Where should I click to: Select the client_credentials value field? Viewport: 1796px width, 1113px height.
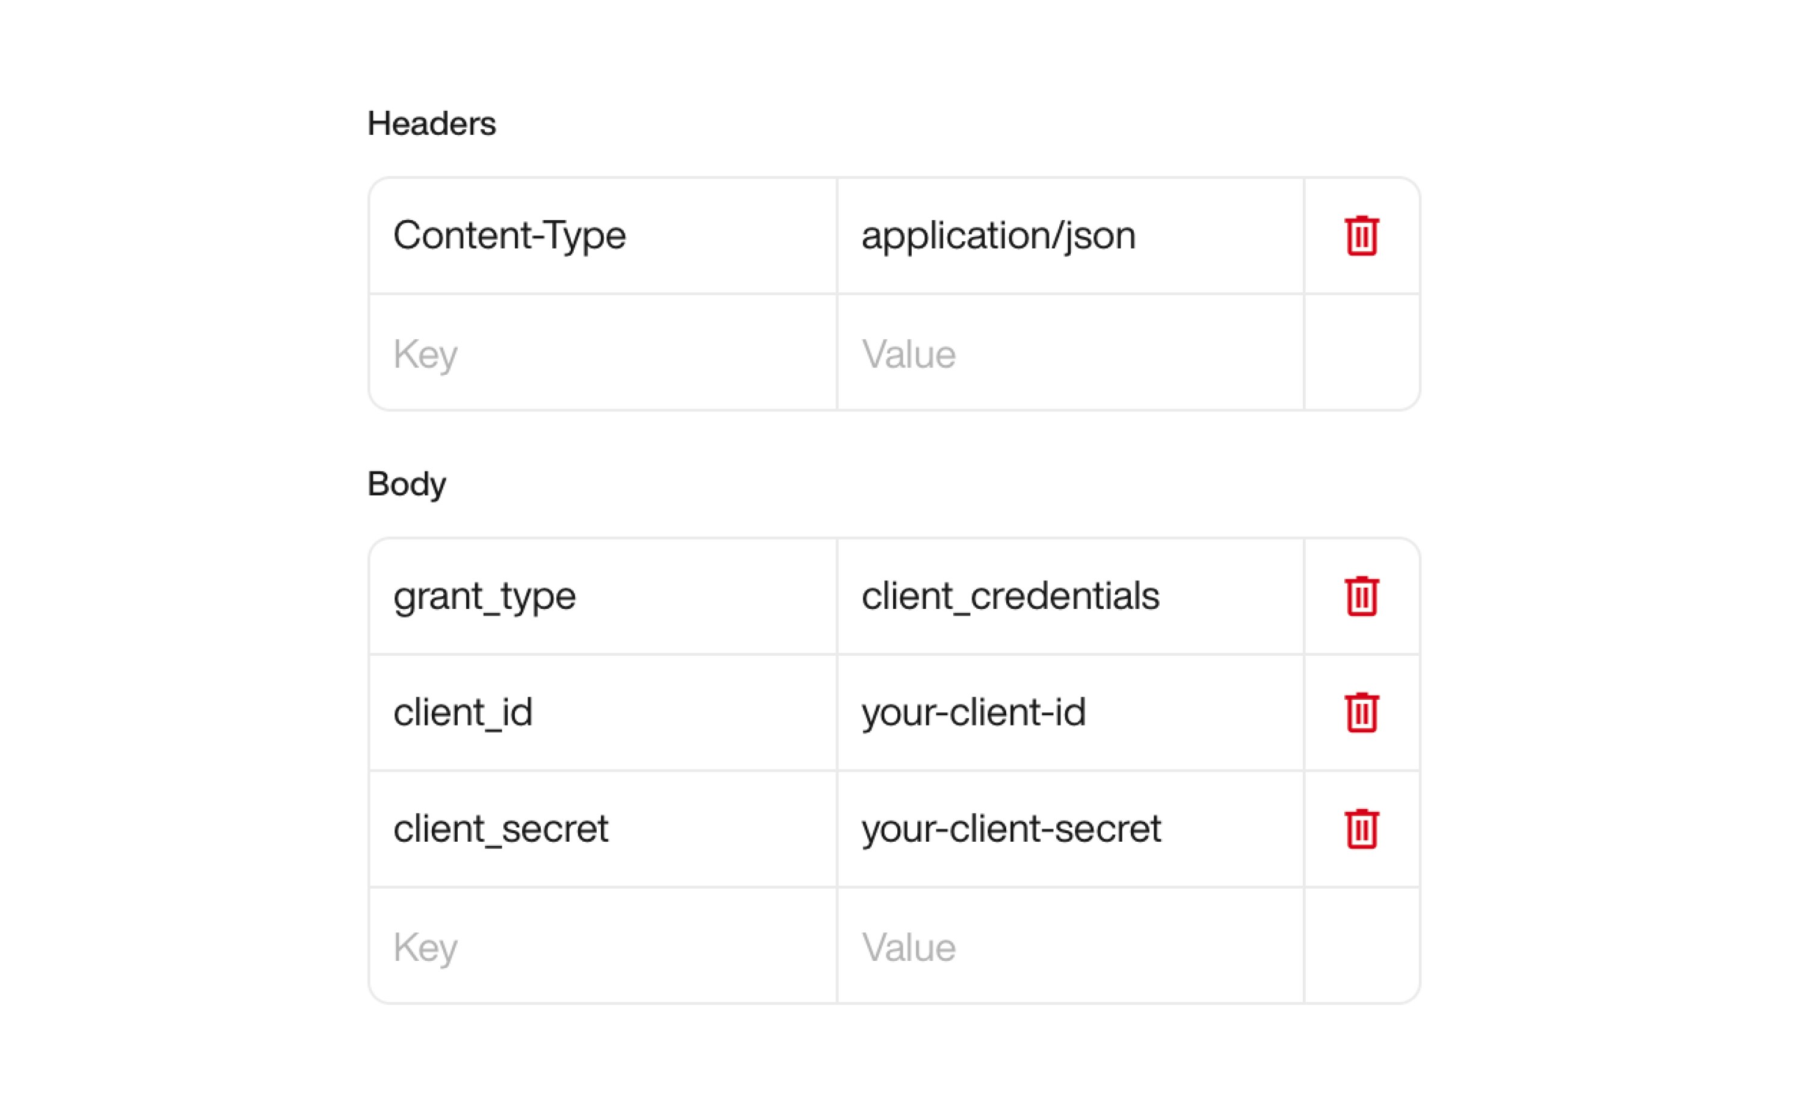tap(1067, 596)
